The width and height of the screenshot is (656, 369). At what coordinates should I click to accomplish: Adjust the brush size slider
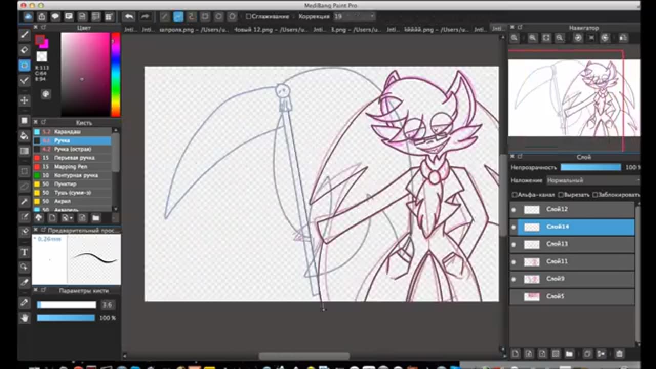[x=67, y=305]
